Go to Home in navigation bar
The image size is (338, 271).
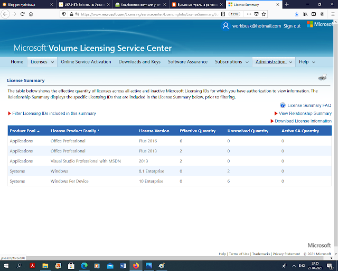point(17,62)
